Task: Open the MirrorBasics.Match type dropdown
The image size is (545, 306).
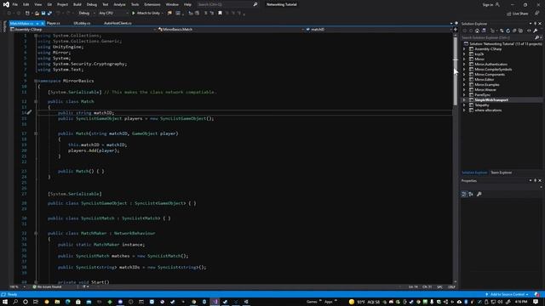Action: coord(231,30)
